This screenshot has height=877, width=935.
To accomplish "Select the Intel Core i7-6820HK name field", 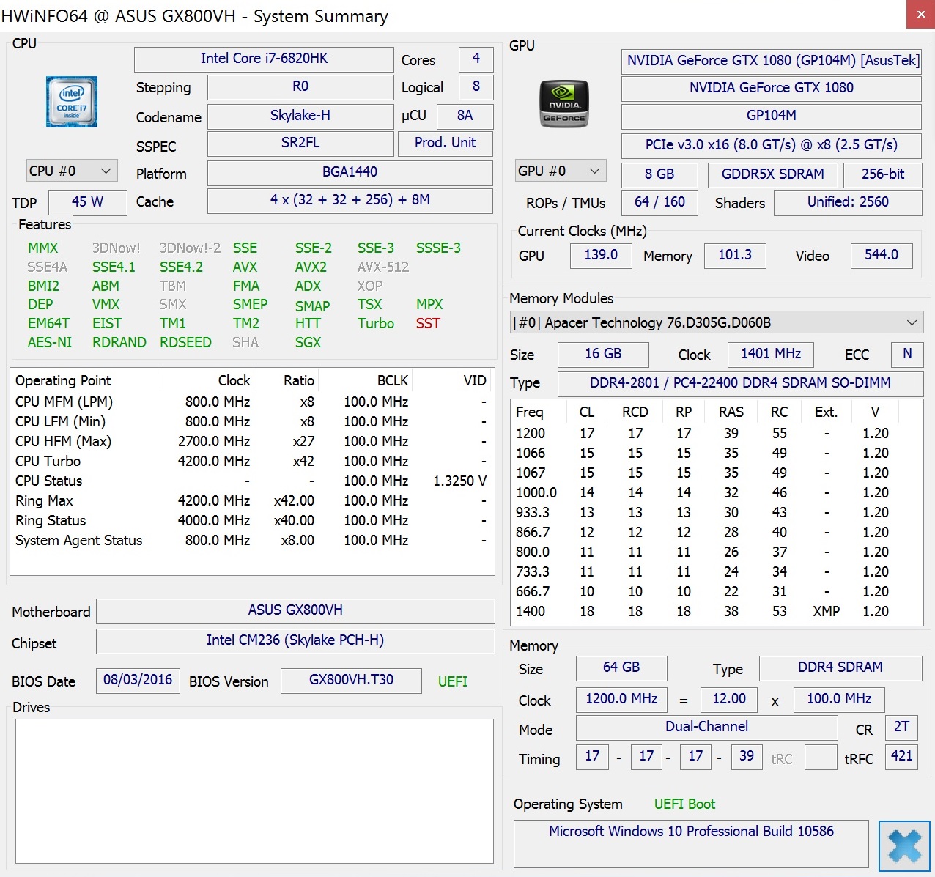I will (x=264, y=59).
